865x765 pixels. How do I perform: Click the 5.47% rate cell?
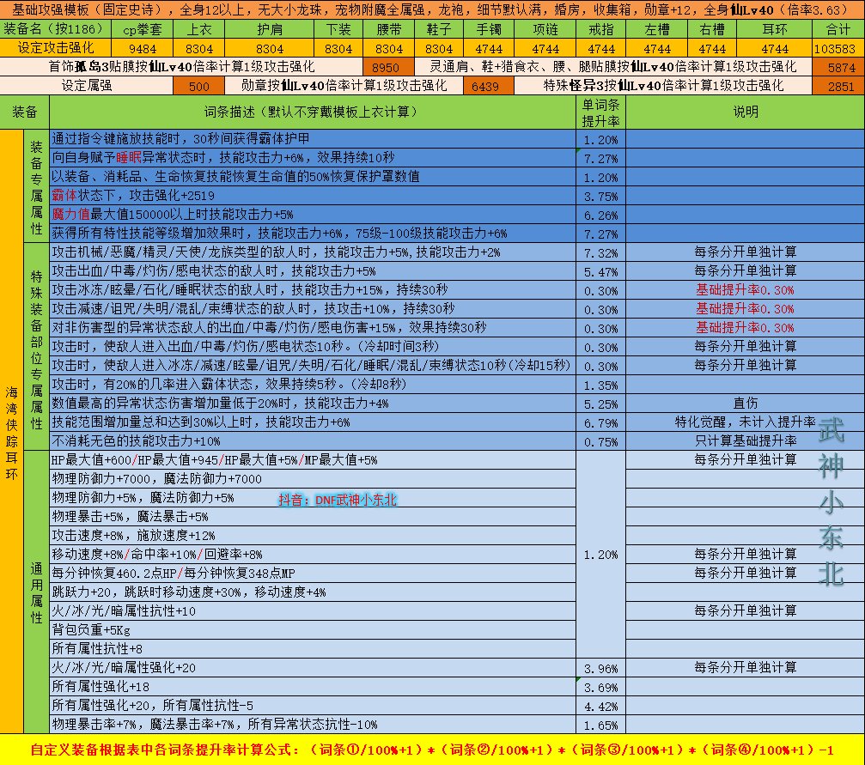point(600,271)
